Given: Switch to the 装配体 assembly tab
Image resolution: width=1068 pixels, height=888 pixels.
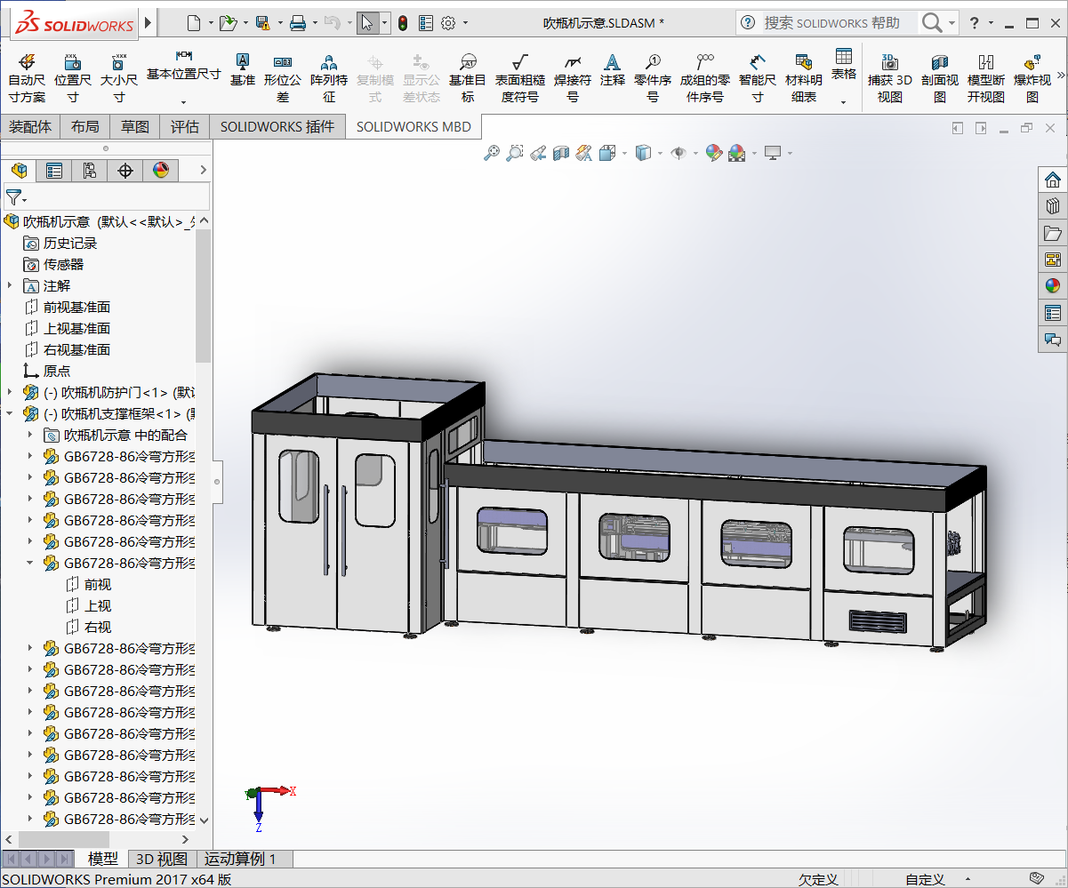Looking at the screenshot, I should (30, 126).
